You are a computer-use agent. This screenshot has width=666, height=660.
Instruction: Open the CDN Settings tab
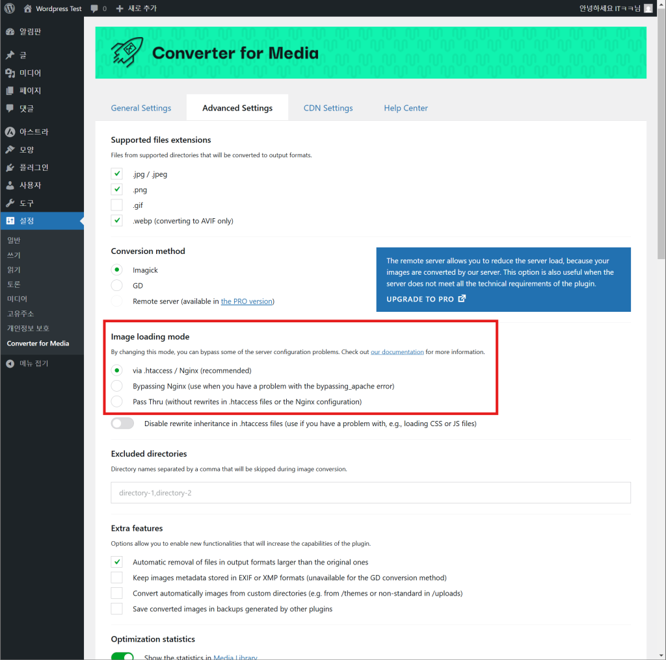tap(328, 108)
